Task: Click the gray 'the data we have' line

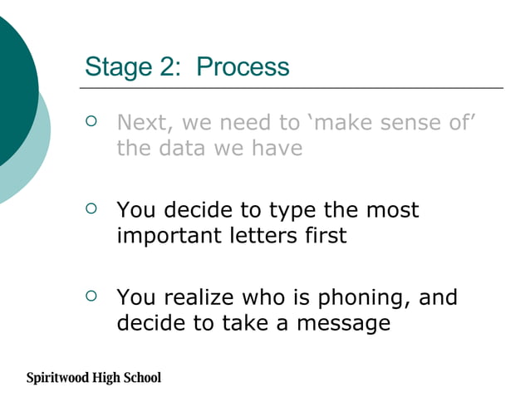Action: tap(209, 149)
